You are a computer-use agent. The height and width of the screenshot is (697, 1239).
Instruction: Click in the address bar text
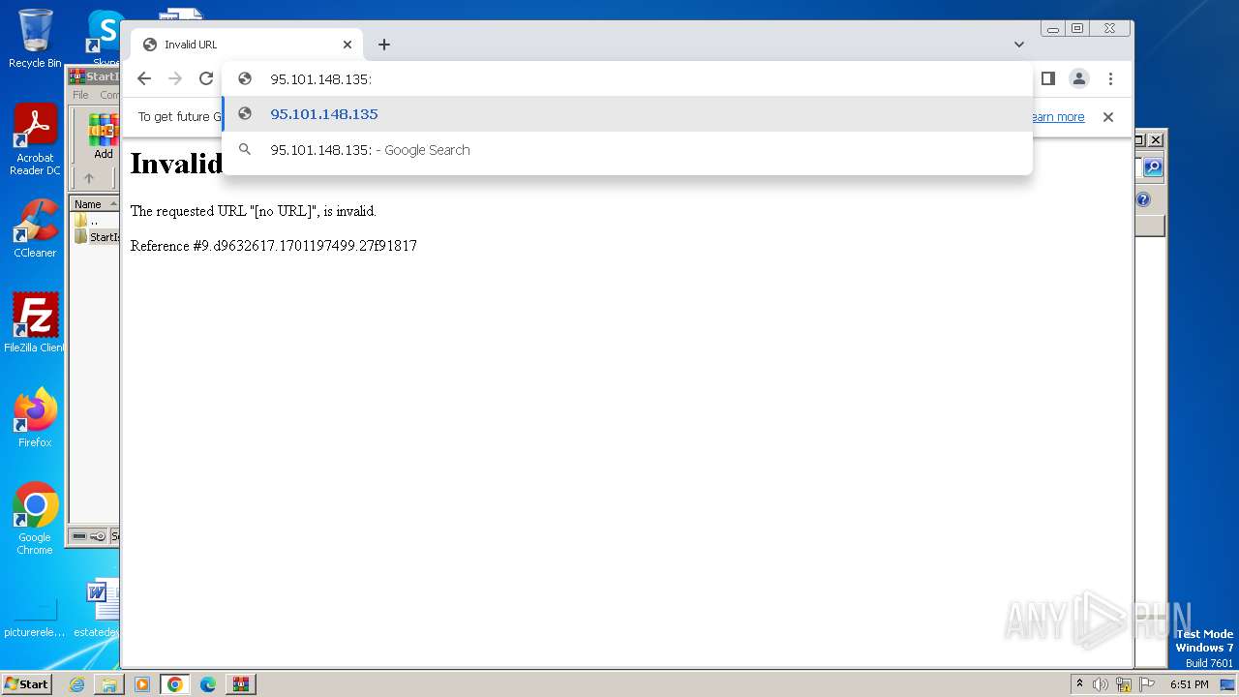[x=321, y=79]
